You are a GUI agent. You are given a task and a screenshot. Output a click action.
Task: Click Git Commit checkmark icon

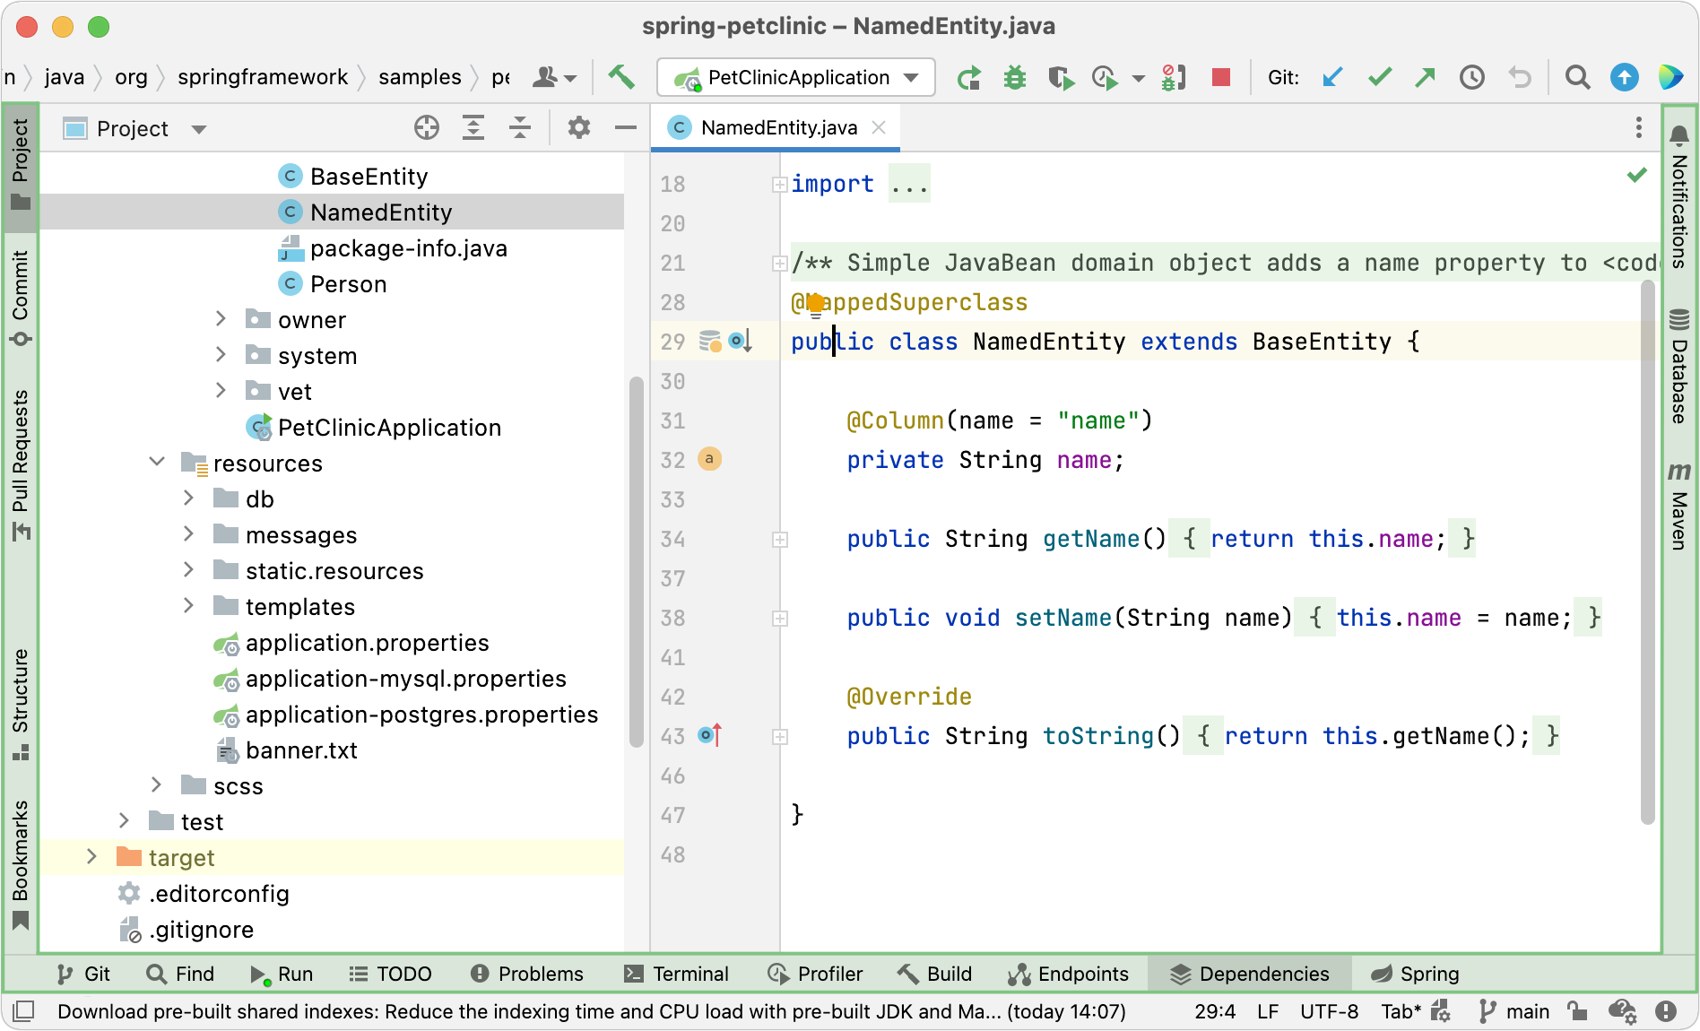pos(1379,78)
